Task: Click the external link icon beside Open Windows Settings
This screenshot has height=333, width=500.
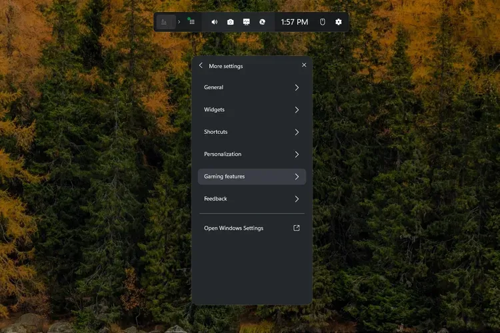Action: tap(297, 228)
